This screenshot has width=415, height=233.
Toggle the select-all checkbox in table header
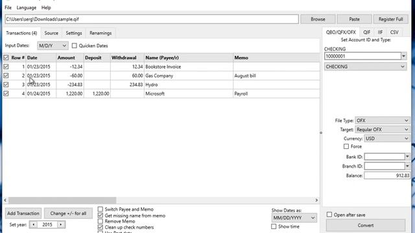pos(6,58)
